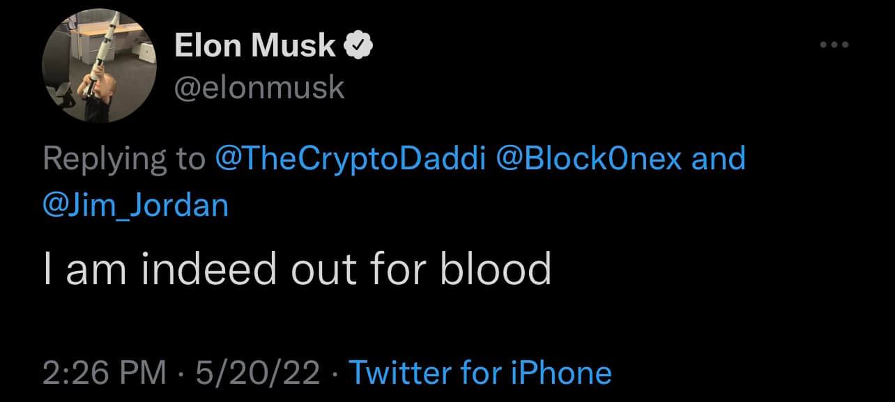Go to the @Jim_Jordan profile mention
The width and height of the screenshot is (895, 402).
(135, 206)
